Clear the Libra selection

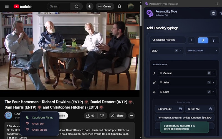pyautogui.click(x=209, y=92)
